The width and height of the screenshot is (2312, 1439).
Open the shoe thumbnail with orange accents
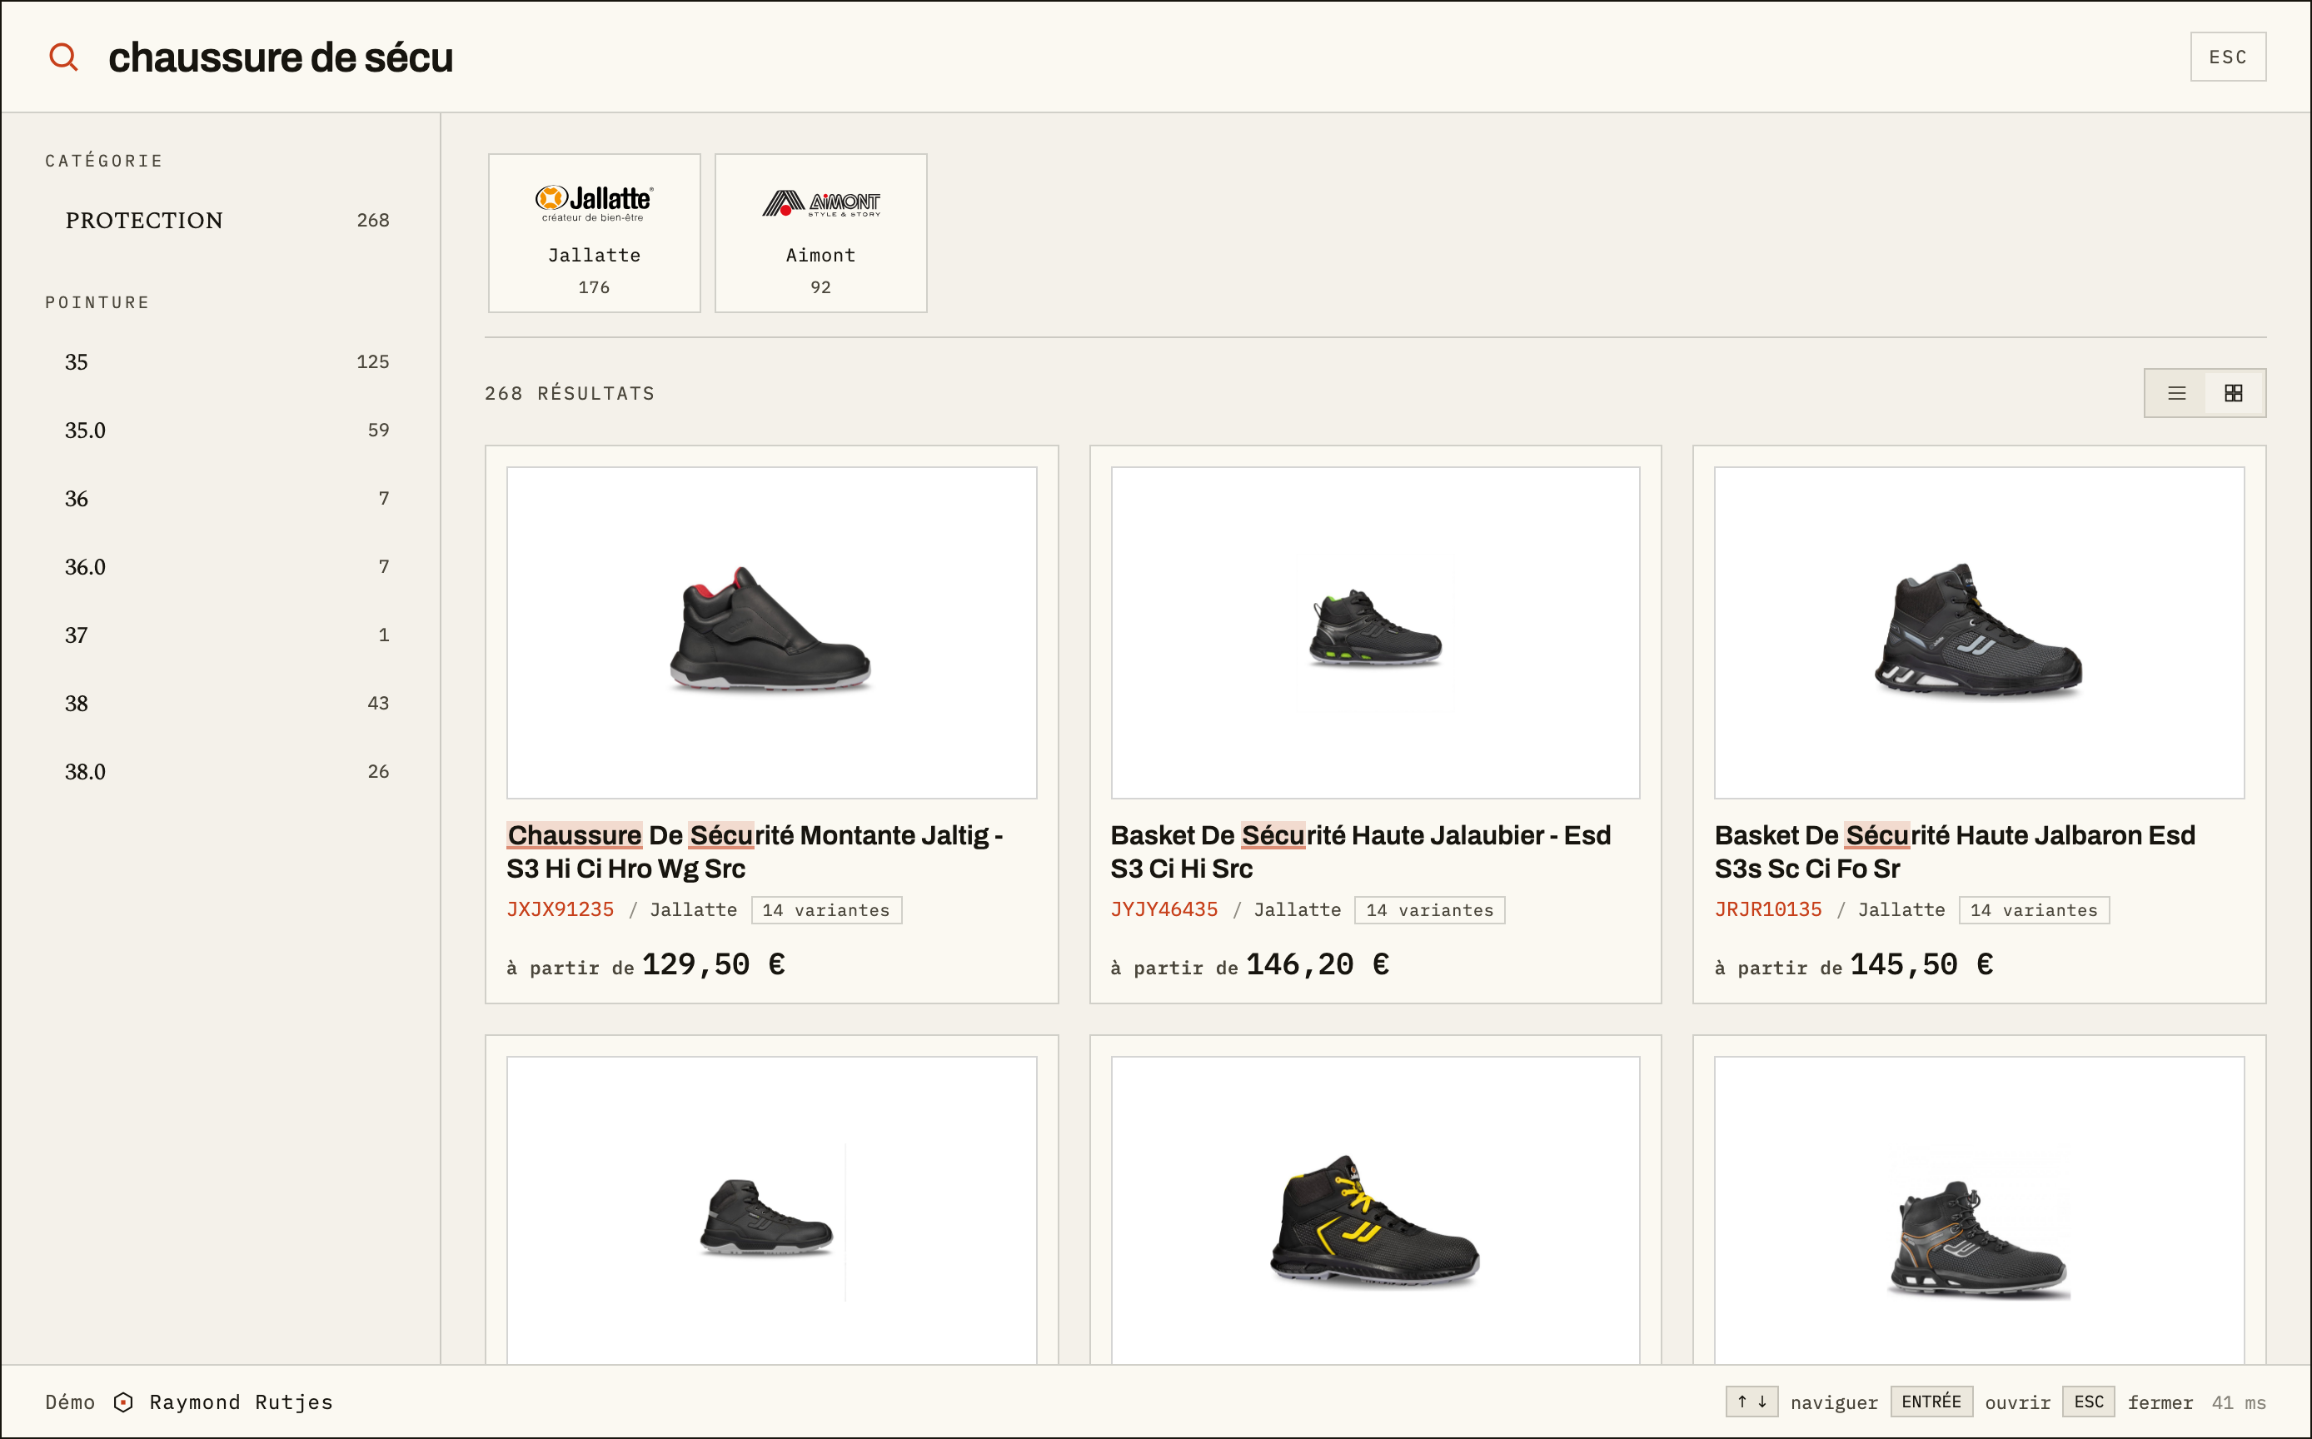click(x=1979, y=1211)
